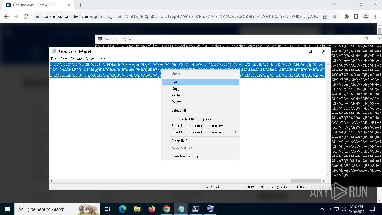The width and height of the screenshot is (382, 215).
Task: Maximize the stage2.ps1 Notepad window
Action: click(310, 51)
